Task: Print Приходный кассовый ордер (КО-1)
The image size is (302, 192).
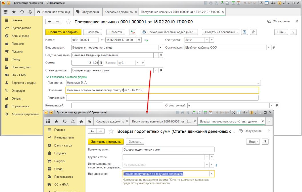Action: point(169,32)
